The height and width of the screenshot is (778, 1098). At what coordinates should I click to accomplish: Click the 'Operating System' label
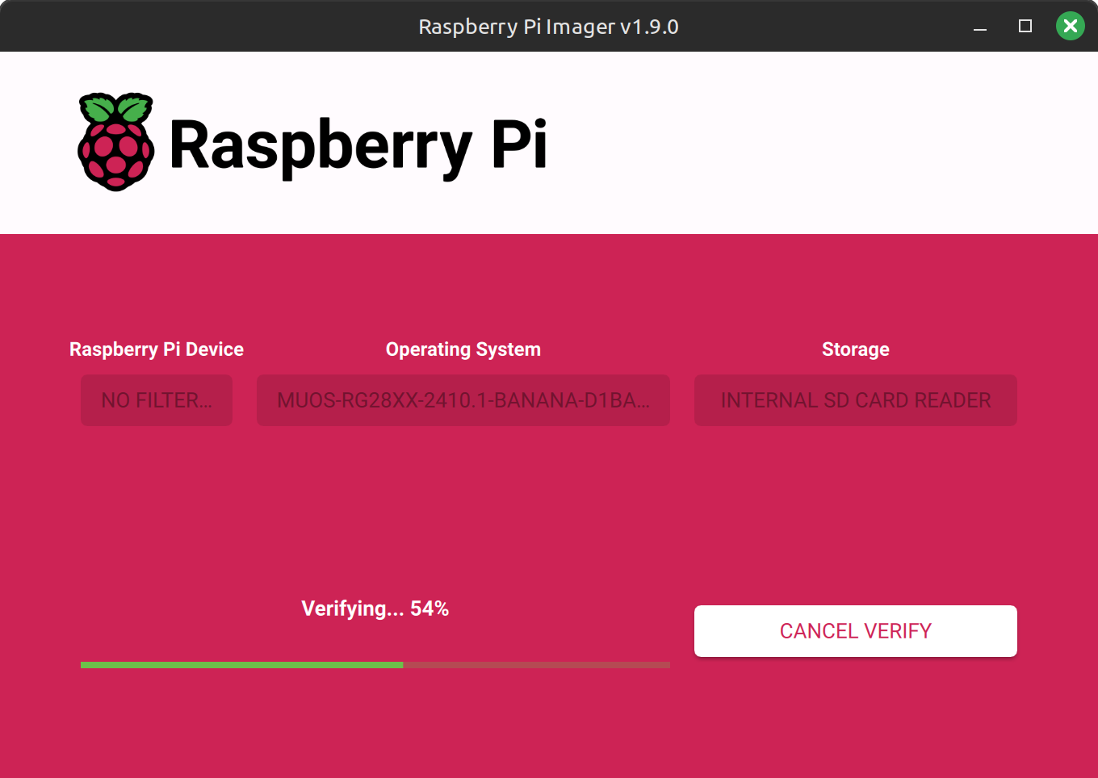click(x=463, y=349)
